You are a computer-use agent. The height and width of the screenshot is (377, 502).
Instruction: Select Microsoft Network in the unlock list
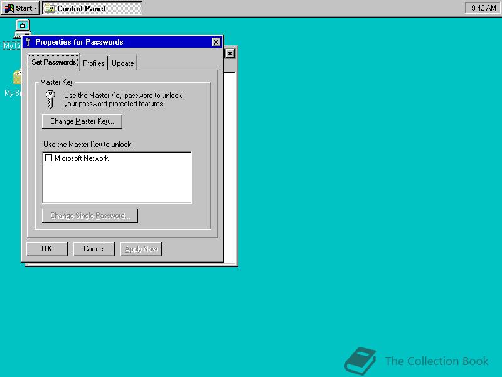coord(82,158)
